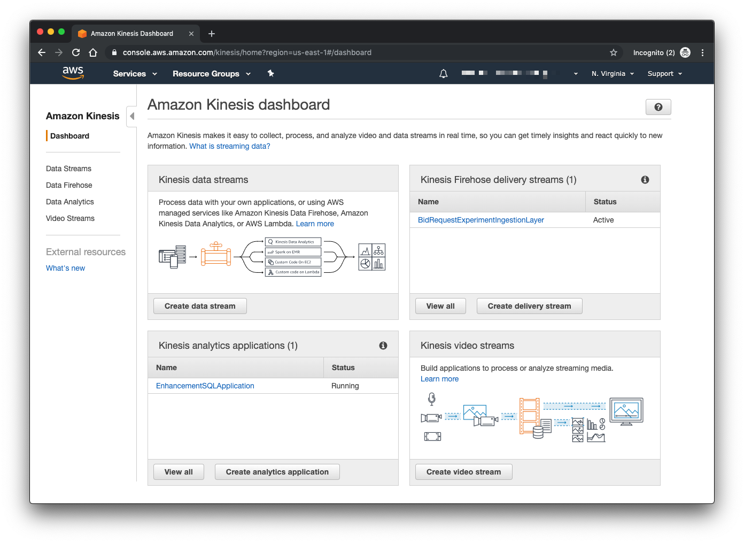Click the 'Kinesis analytics applications (1)' heading
This screenshot has height=543, width=744.
tap(228, 346)
